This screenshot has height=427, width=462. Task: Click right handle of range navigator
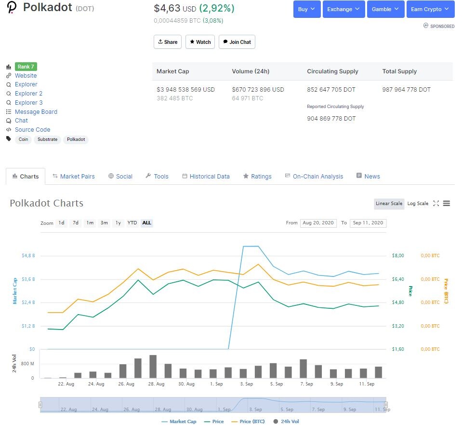coord(386,405)
